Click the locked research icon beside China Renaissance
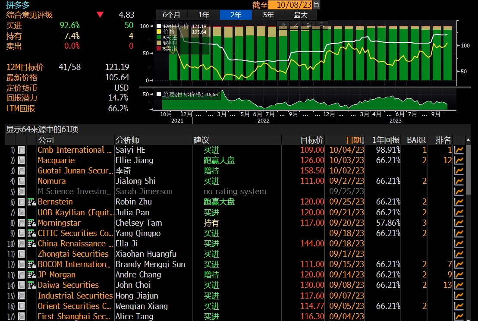This screenshot has height=321, width=478. [x=31, y=244]
